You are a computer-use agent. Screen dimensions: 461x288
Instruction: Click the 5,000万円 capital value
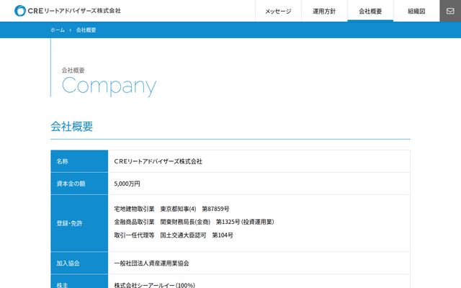point(127,184)
